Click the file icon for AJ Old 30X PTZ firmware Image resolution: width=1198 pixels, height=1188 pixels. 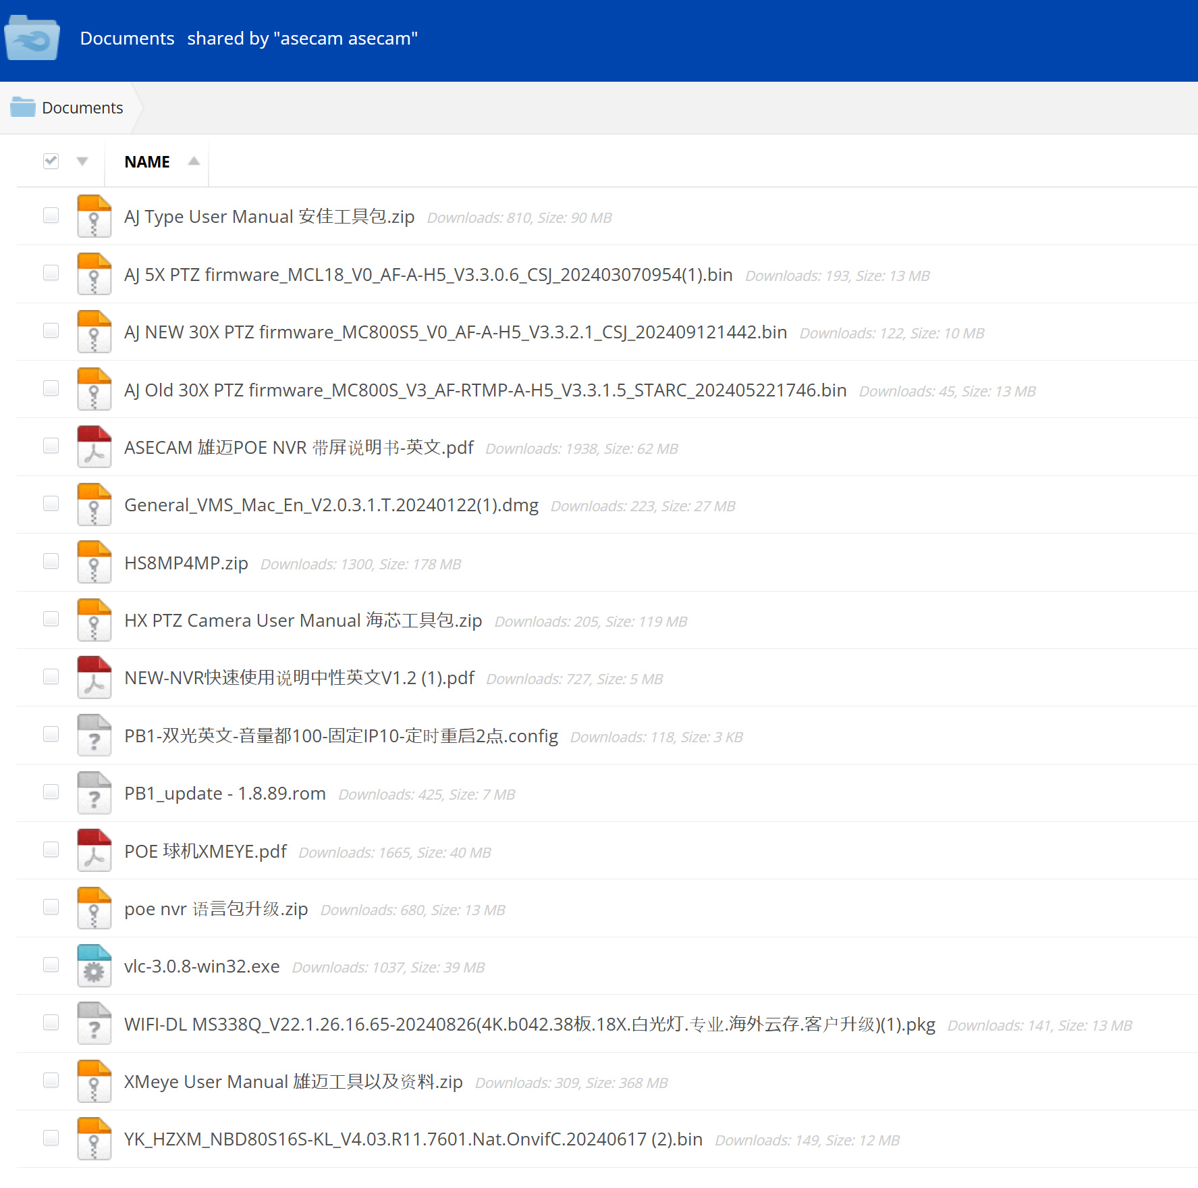coord(94,389)
